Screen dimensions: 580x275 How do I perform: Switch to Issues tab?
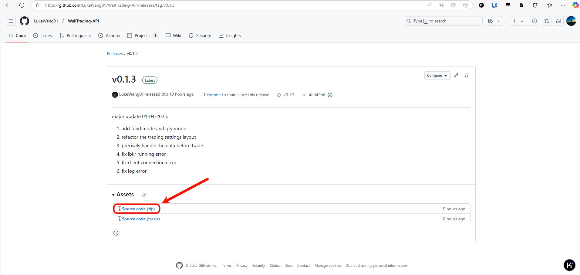pos(42,36)
